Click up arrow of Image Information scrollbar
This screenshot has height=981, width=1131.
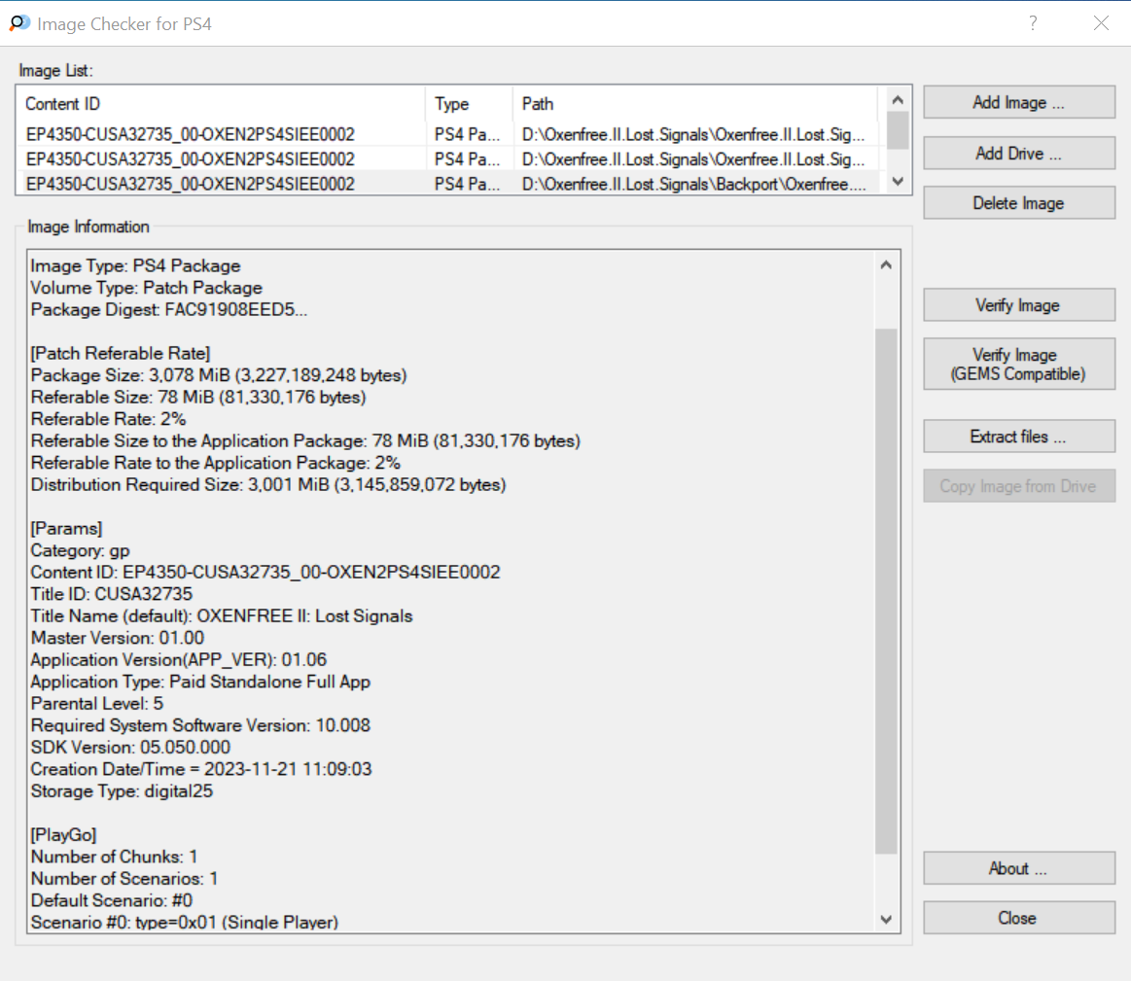click(x=887, y=264)
